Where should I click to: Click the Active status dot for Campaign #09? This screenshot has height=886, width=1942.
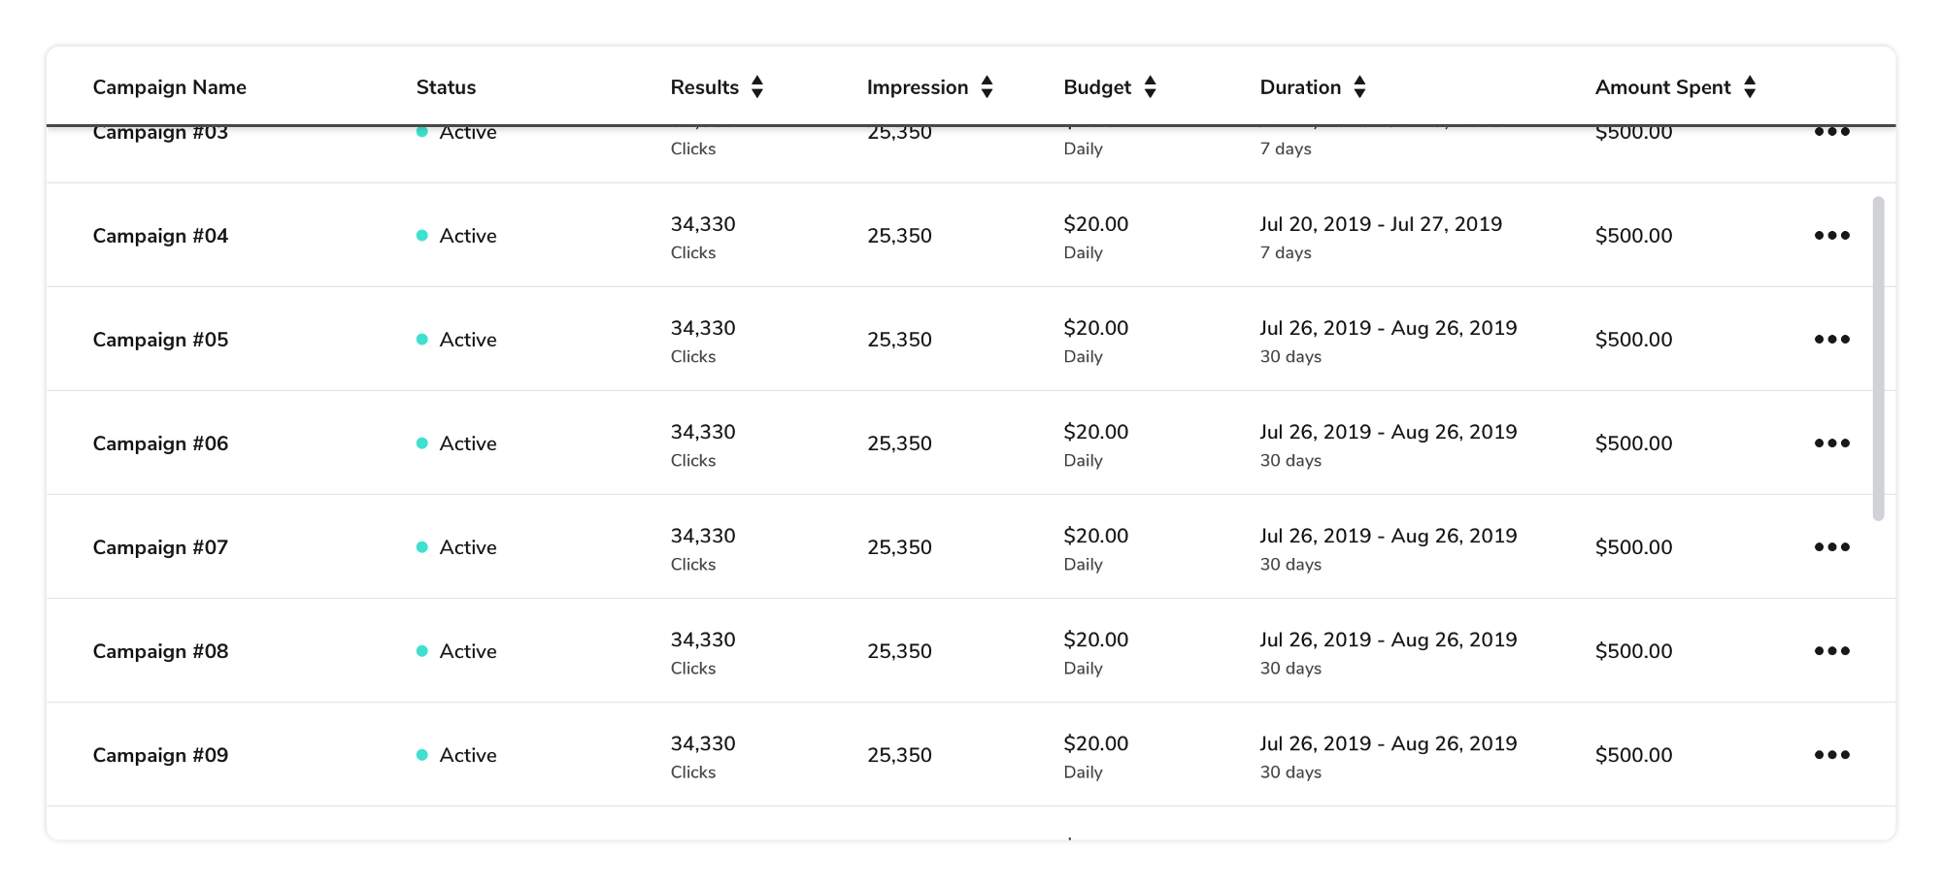(x=422, y=755)
